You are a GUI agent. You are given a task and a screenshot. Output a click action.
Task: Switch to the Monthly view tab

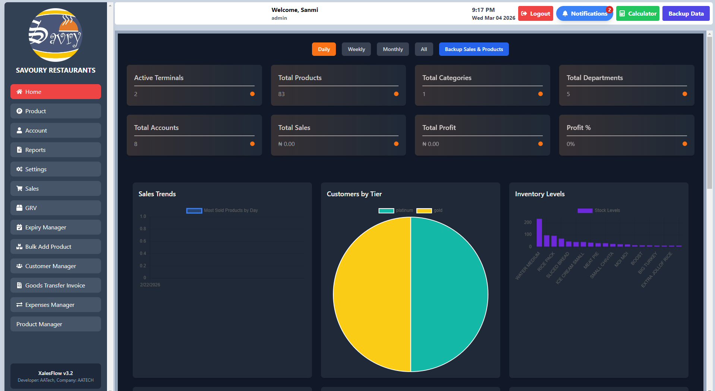click(x=393, y=49)
